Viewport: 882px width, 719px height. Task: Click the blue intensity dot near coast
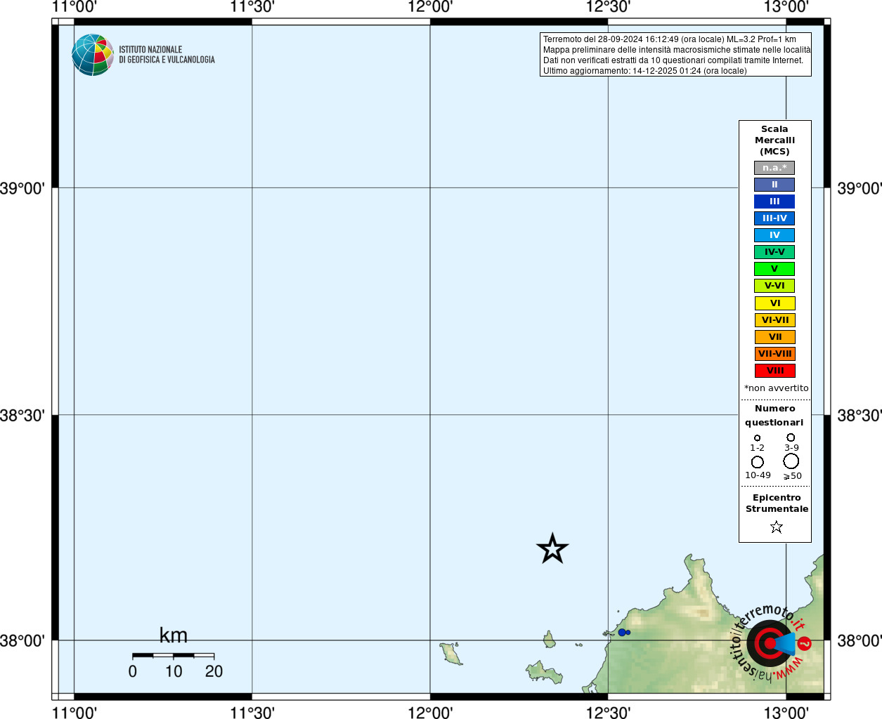622,633
